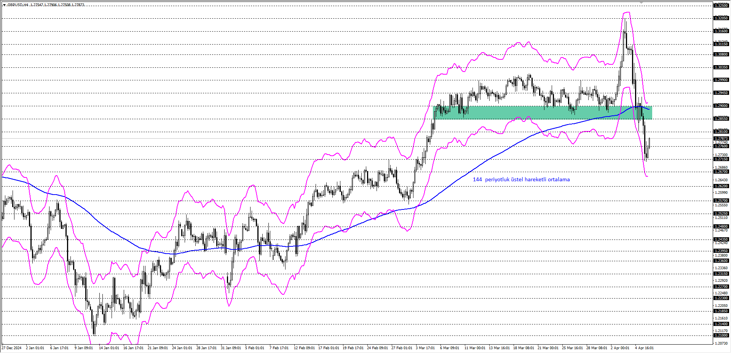Click the 1.31600 horizontal line price label
Image resolution: width=731 pixels, height=353 pixels.
coord(721,31)
